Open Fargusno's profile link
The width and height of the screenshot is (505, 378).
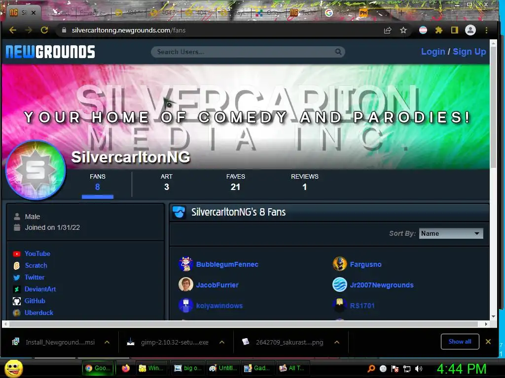[x=365, y=264]
